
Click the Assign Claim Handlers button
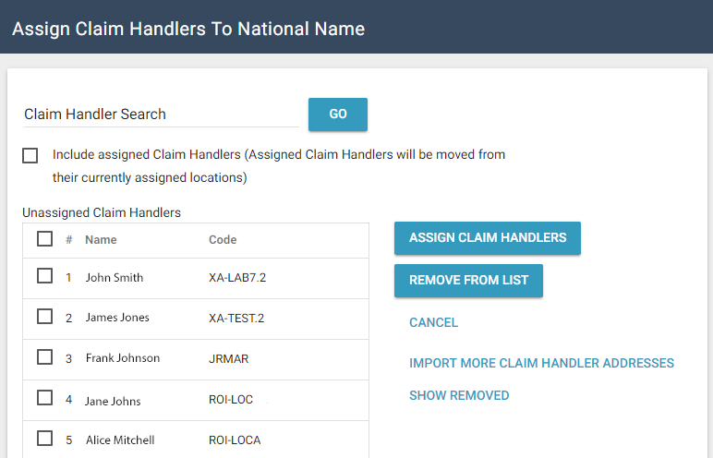point(488,238)
